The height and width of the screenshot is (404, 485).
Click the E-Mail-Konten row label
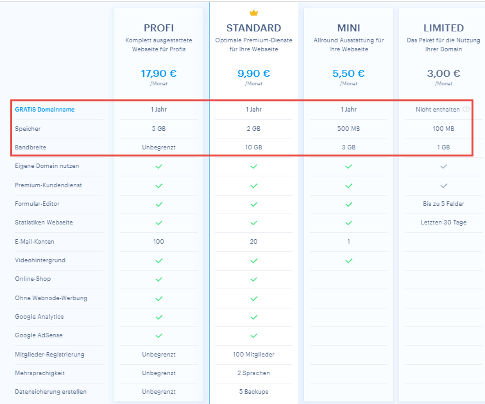(35, 241)
